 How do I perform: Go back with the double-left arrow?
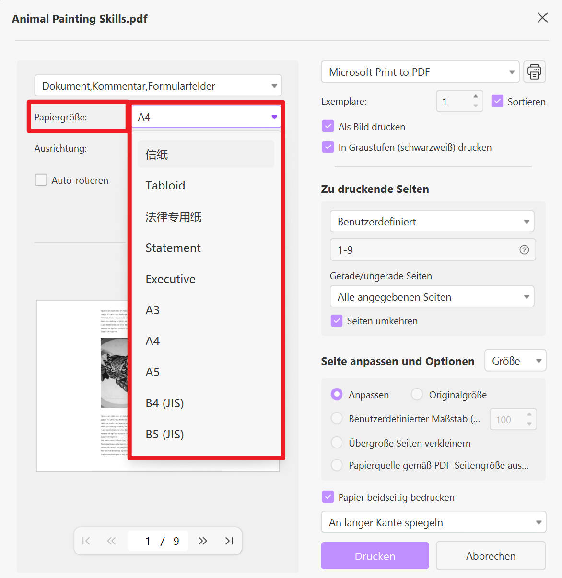pyautogui.click(x=111, y=541)
